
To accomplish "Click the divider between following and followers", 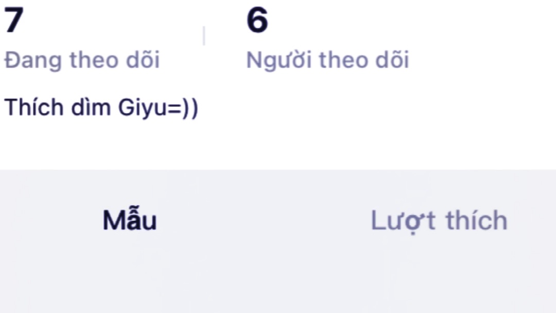I will (204, 36).
